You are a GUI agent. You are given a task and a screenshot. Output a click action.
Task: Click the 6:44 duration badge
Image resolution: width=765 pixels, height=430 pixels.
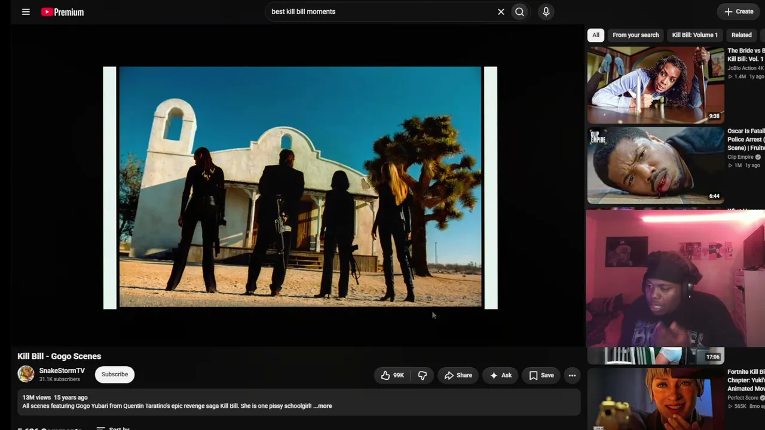pos(714,196)
